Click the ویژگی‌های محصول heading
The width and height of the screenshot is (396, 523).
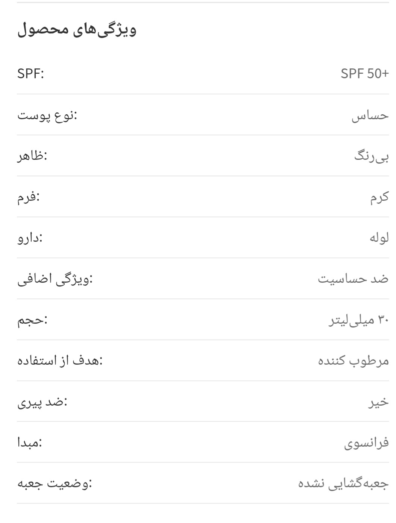coord(77,30)
